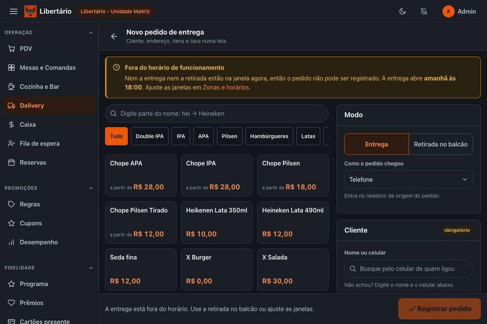The height and width of the screenshot is (324, 487).
Task: Add Heikenen Lata 350ml product
Action: click(217, 222)
